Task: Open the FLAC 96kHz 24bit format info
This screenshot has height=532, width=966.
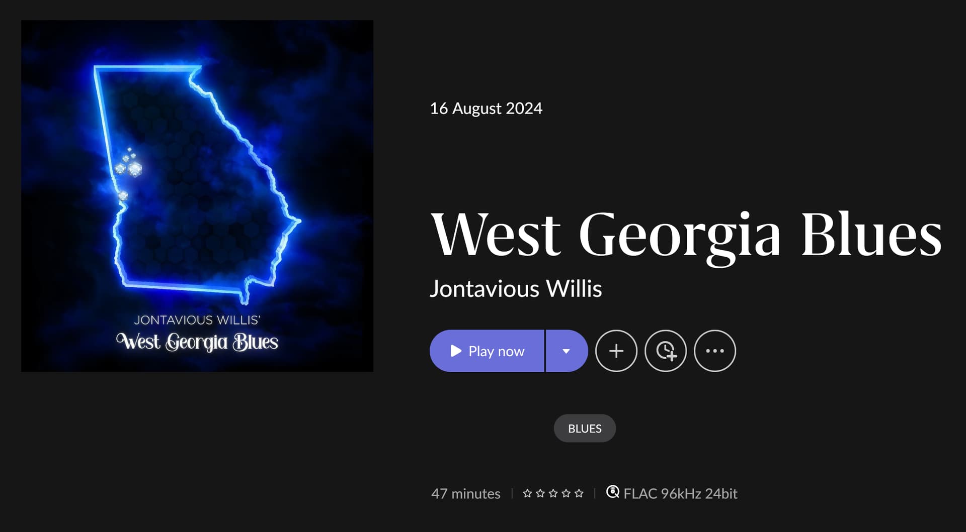Action: click(x=680, y=494)
